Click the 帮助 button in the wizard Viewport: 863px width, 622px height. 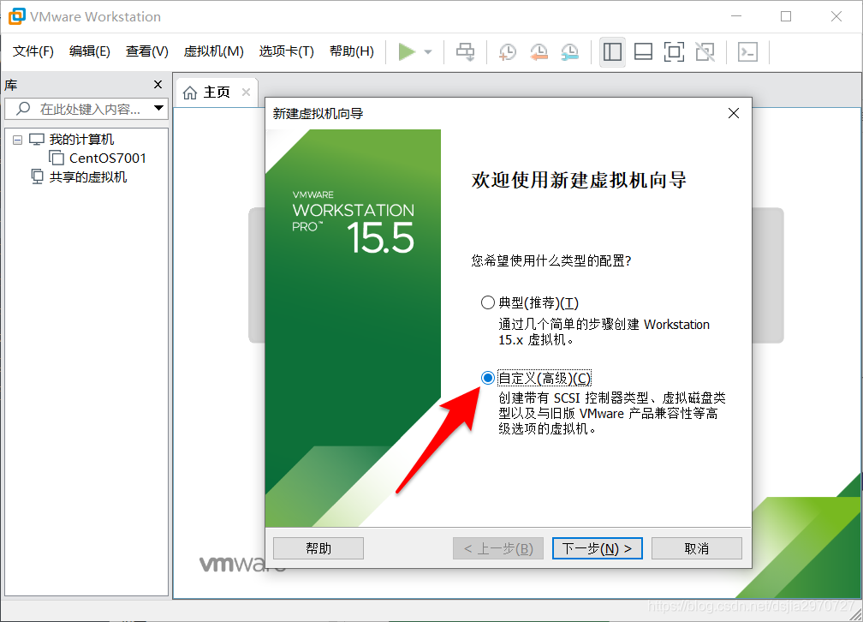click(x=318, y=548)
